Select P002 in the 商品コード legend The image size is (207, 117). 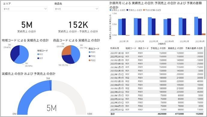pos(92,56)
